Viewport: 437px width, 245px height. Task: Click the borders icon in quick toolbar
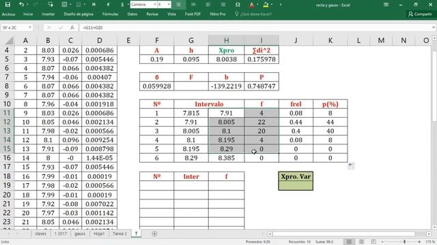[x=79, y=5]
